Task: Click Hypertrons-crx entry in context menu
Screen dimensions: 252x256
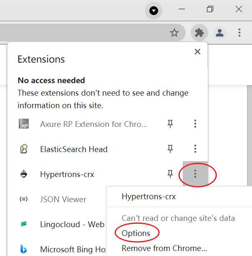Action: click(149, 197)
